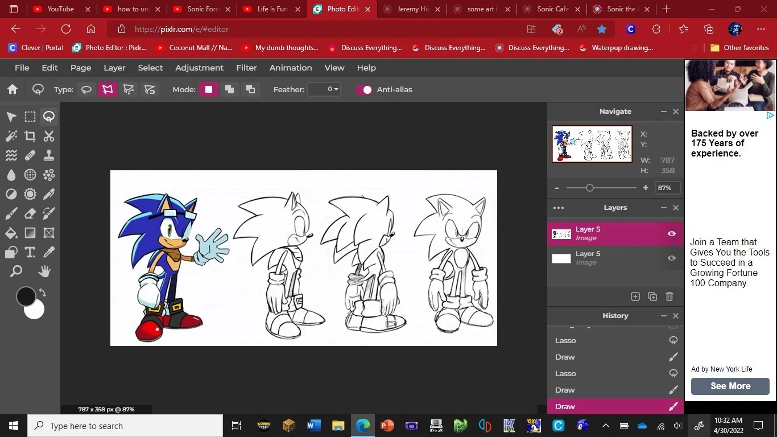Activate the Crop tool
The height and width of the screenshot is (437, 777).
[x=30, y=135]
